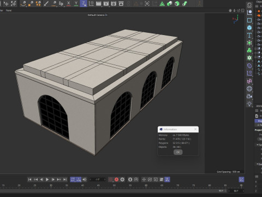Viewport: 262px width, 197px height.
Task: Click the spline square icon in right toolbar
Action: (249, 20)
